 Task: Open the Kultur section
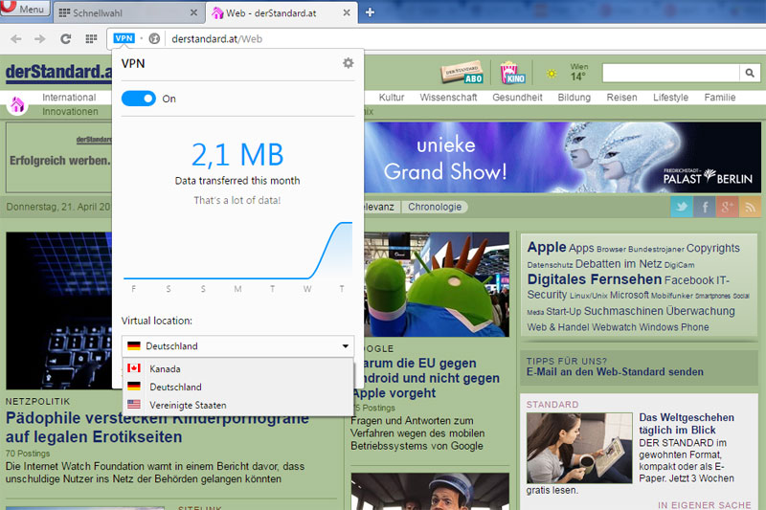pyautogui.click(x=392, y=97)
